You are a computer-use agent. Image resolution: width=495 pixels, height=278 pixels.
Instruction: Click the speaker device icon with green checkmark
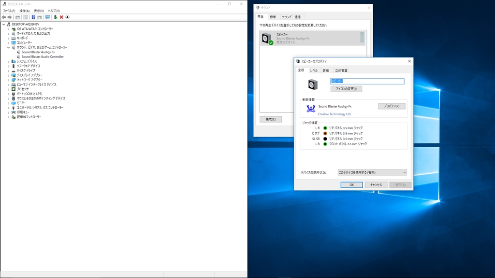267,39
